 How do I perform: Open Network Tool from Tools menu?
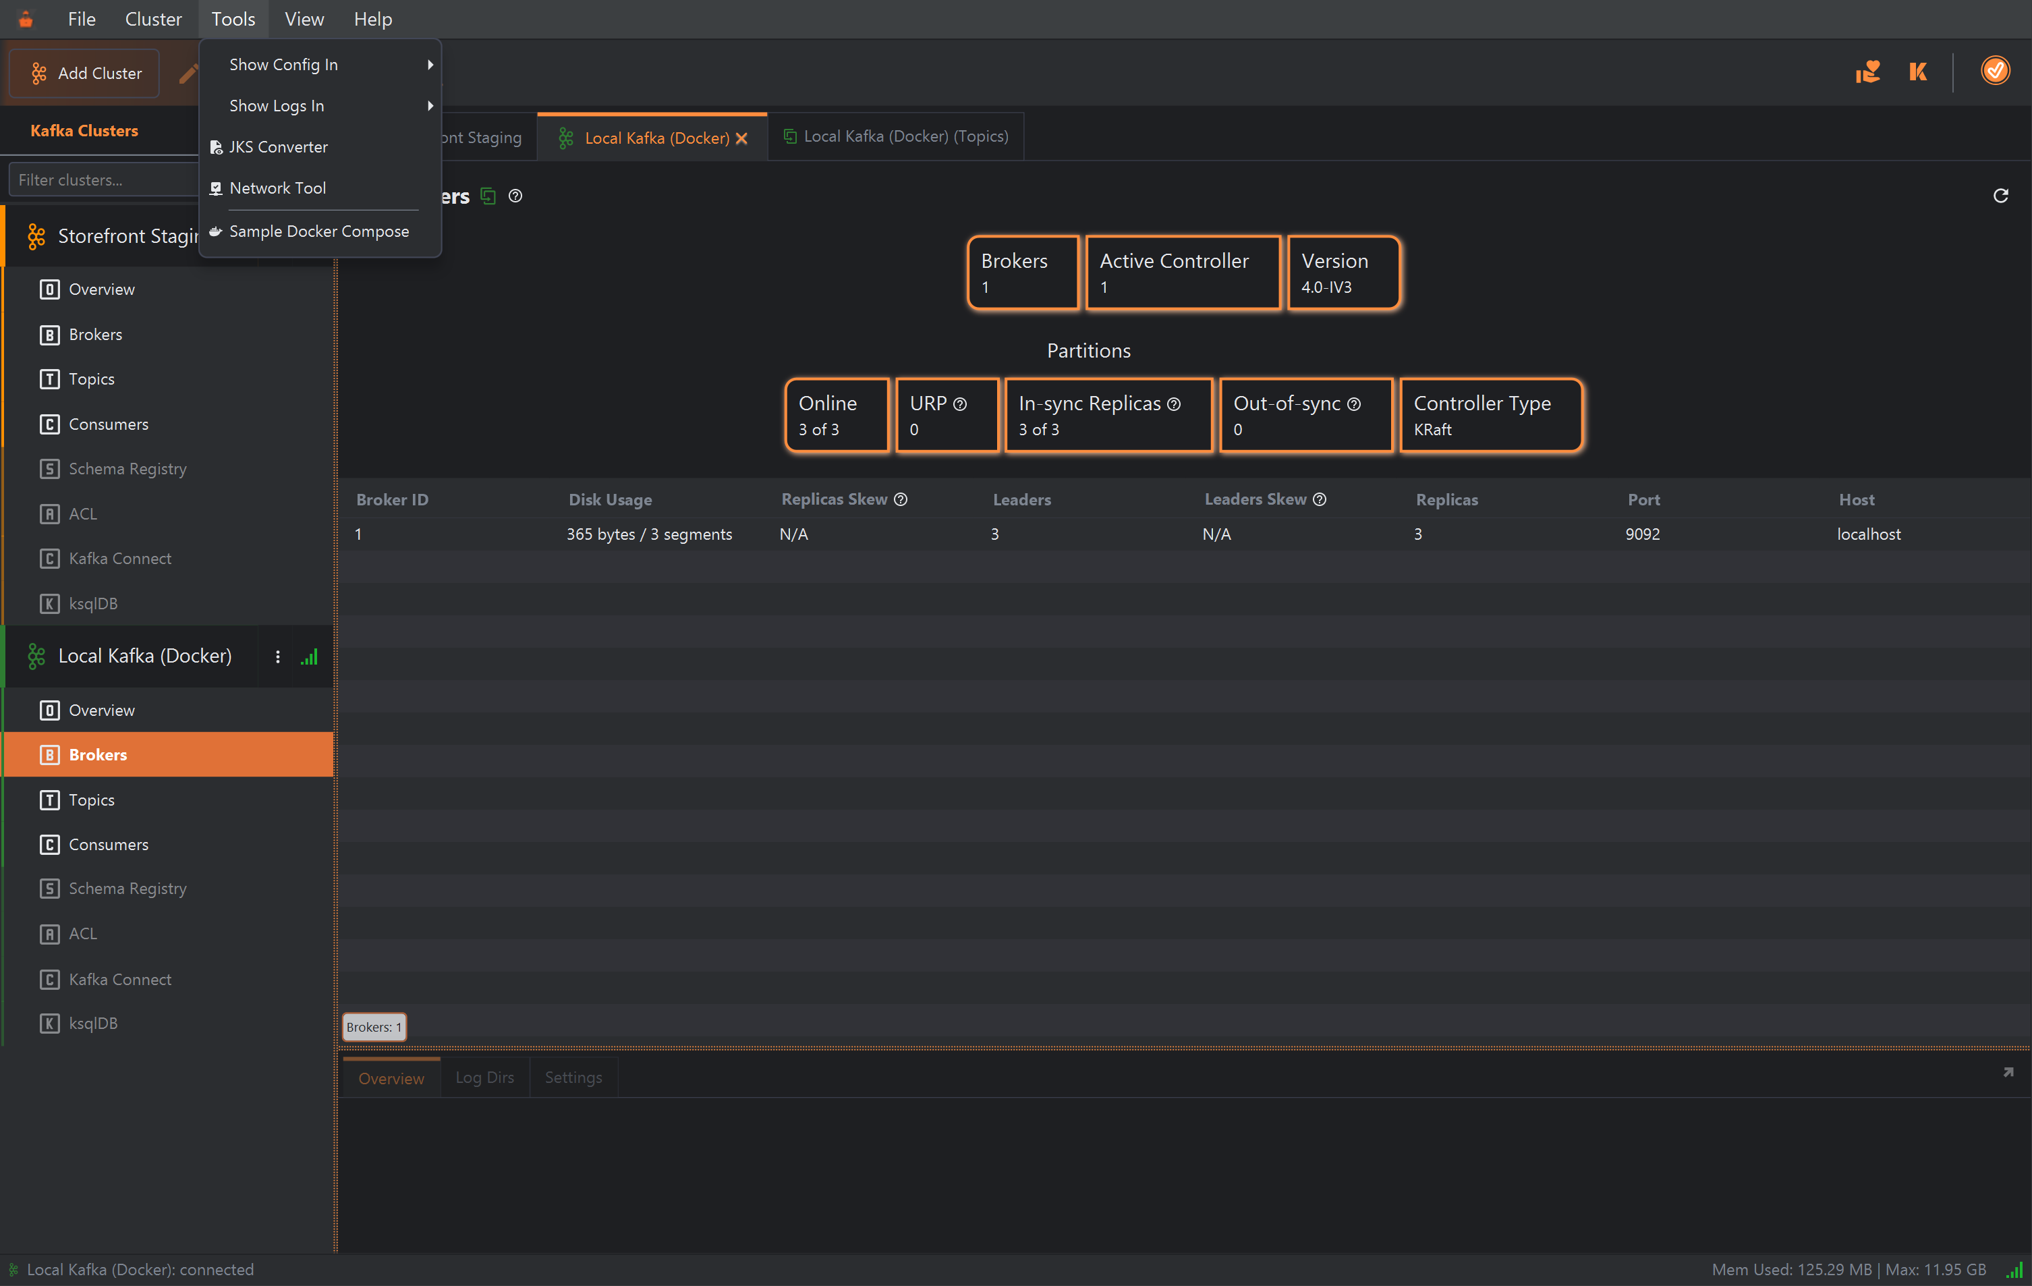coord(320,188)
